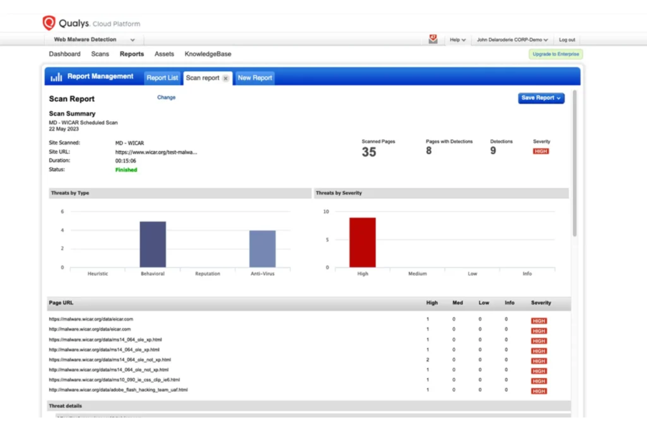Click the https ms14_064_ole_not_xp.html URL
647x431 pixels.
point(110,360)
